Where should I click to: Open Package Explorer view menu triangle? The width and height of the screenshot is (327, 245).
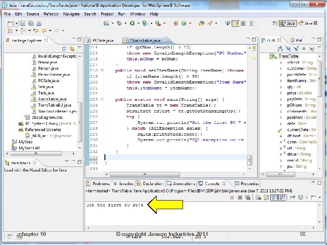[79, 48]
